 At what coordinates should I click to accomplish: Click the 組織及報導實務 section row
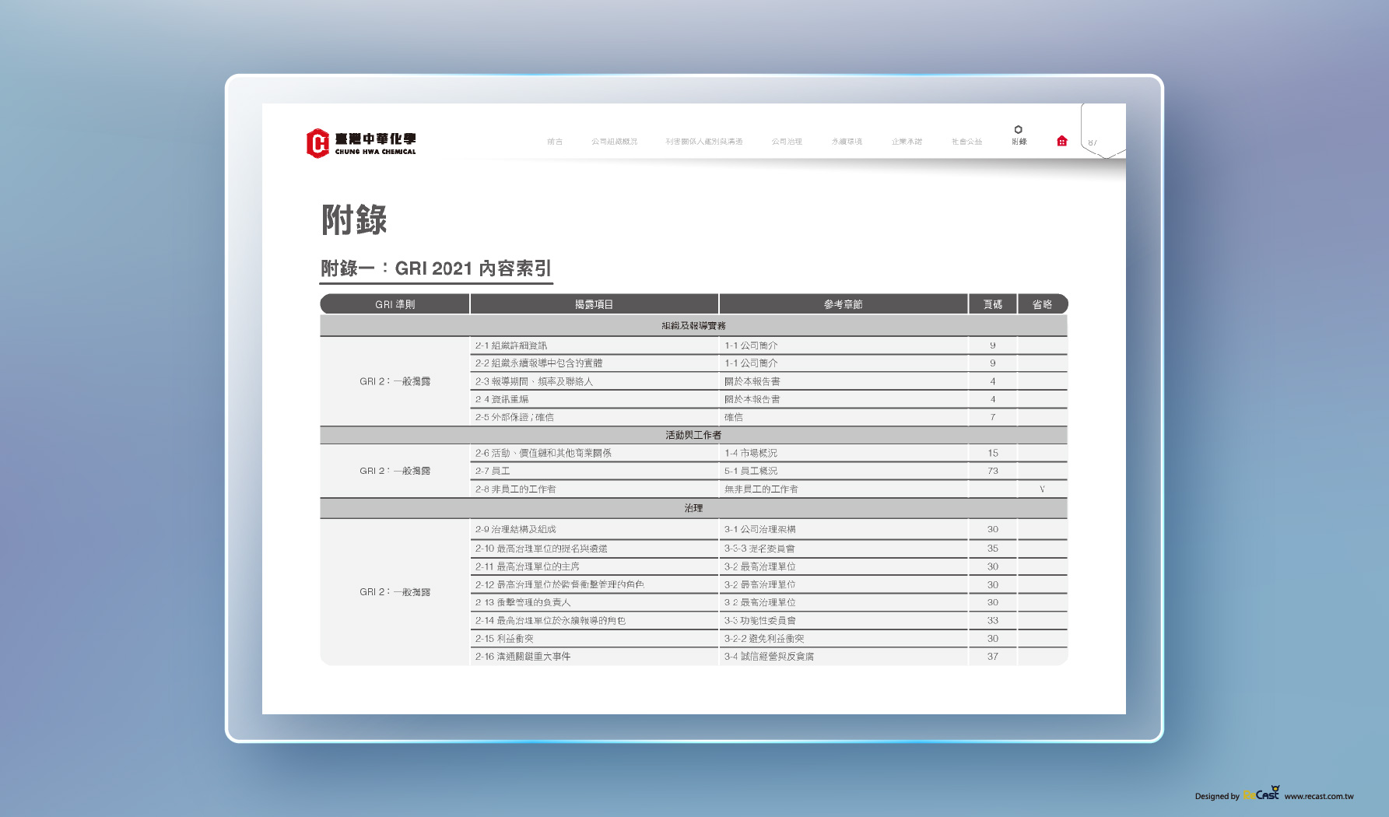(x=693, y=325)
